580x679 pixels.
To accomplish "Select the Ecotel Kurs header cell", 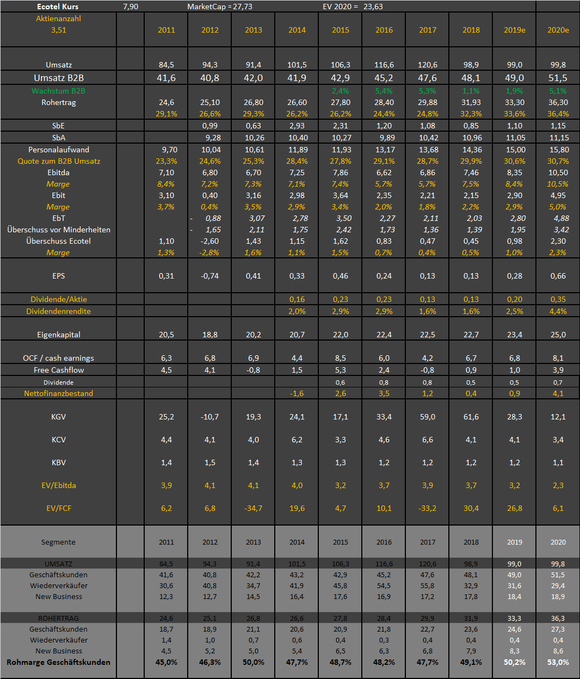I will click(58, 7).
